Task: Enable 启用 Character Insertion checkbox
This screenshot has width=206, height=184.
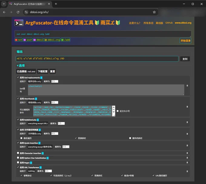Action: [x=18, y=153]
